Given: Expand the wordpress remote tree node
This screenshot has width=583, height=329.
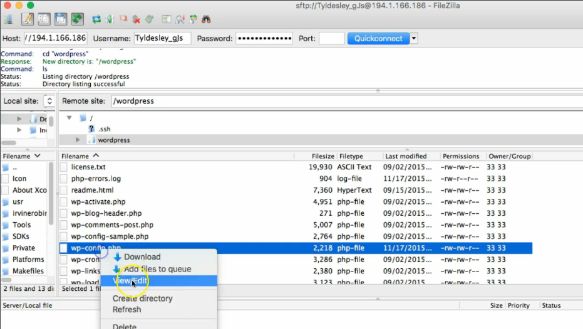Looking at the screenshot, I should pyautogui.click(x=78, y=140).
